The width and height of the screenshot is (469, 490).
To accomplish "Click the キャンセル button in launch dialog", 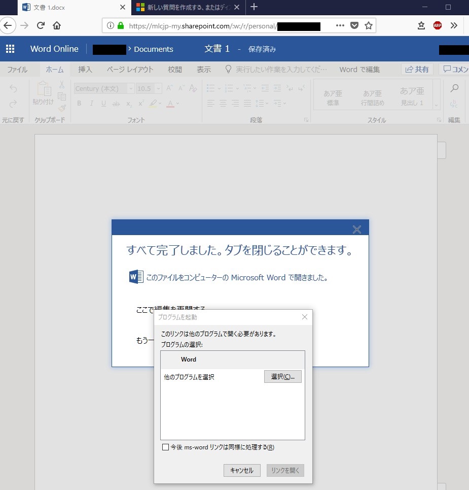I will coord(242,470).
